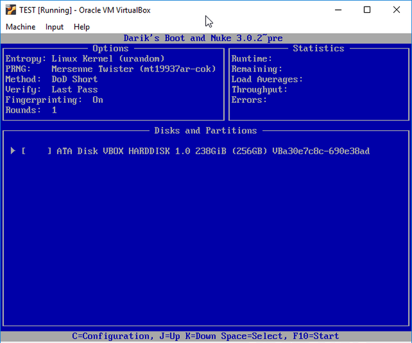Click the F10=Start hint in footer

click(316, 336)
